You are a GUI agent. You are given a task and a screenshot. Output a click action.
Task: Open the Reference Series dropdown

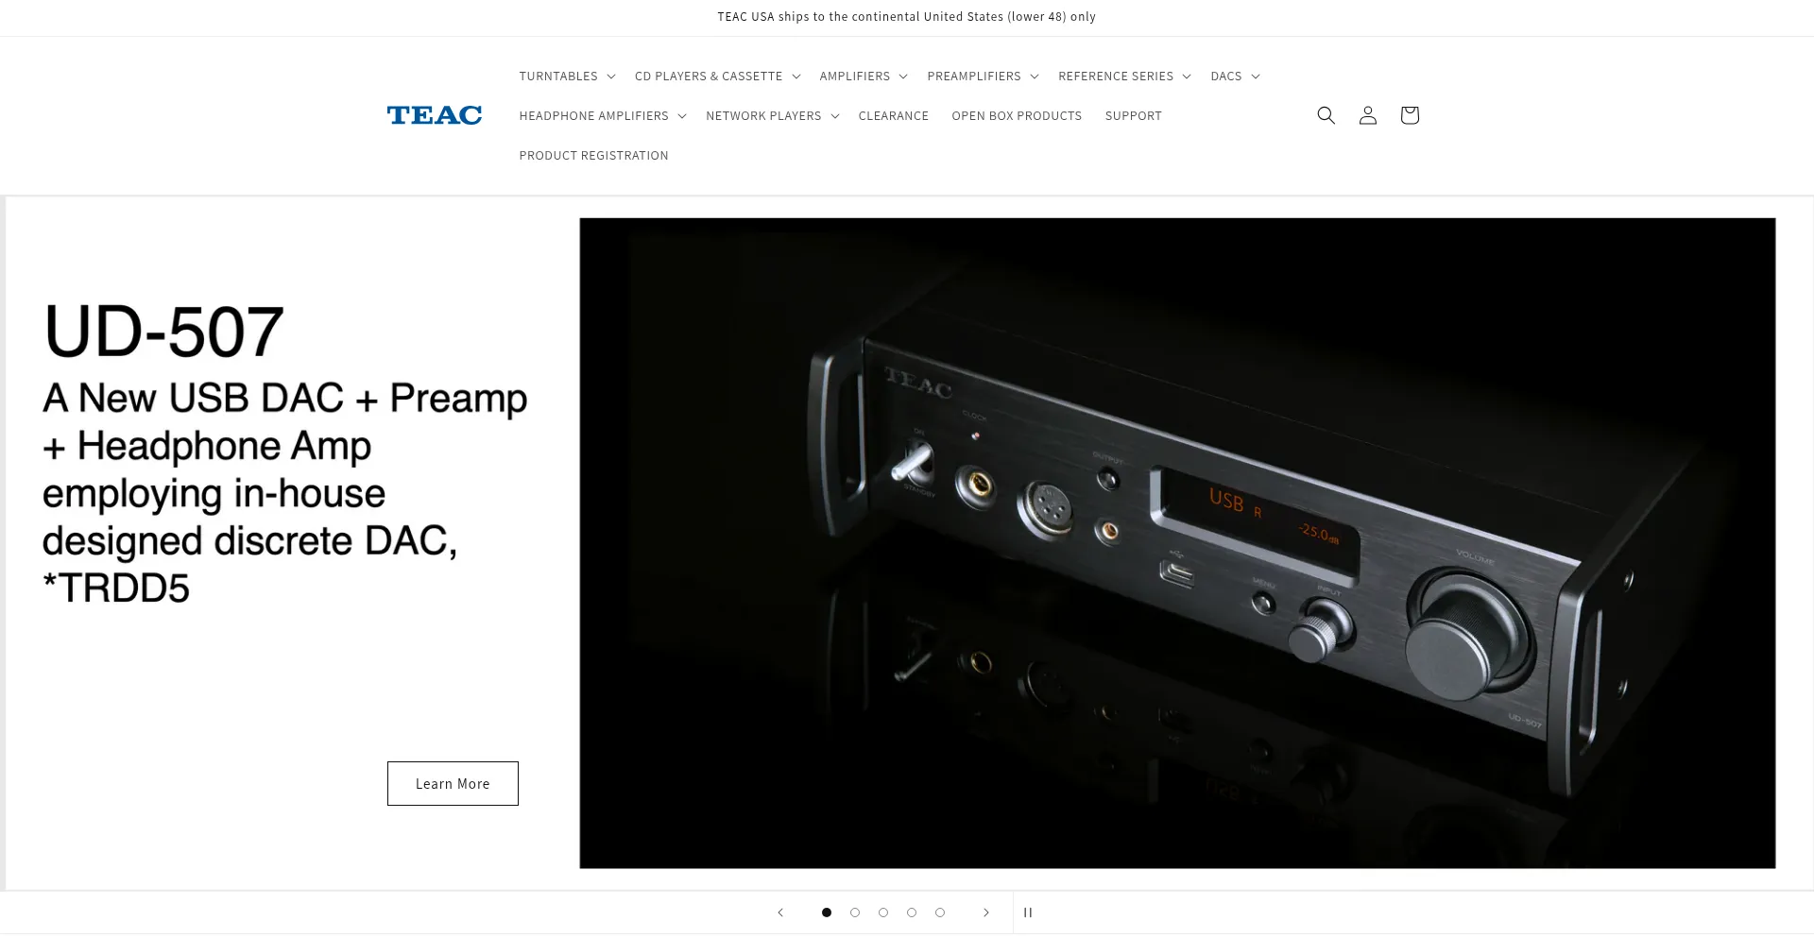click(1124, 76)
